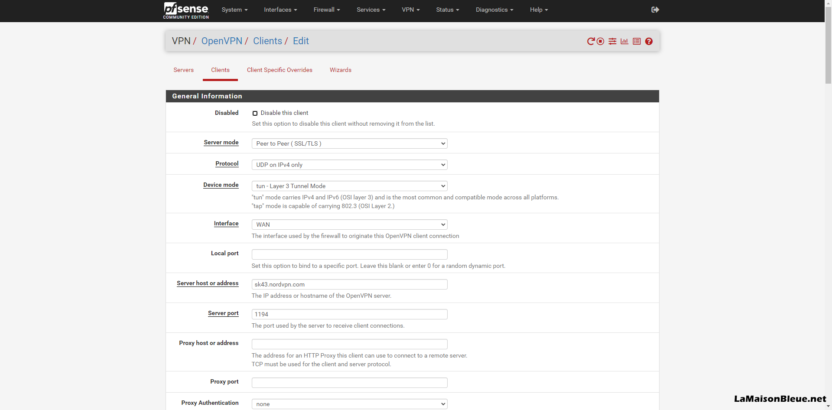Image resolution: width=832 pixels, height=410 pixels.
Task: Open the red help question icon
Action: pos(649,41)
